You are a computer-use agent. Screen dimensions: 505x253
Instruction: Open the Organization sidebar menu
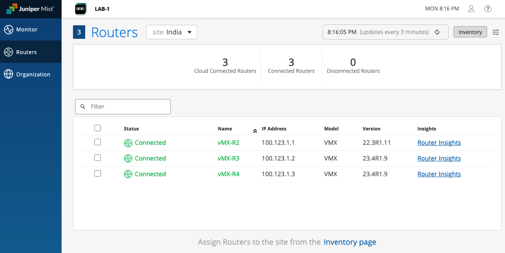click(x=33, y=74)
